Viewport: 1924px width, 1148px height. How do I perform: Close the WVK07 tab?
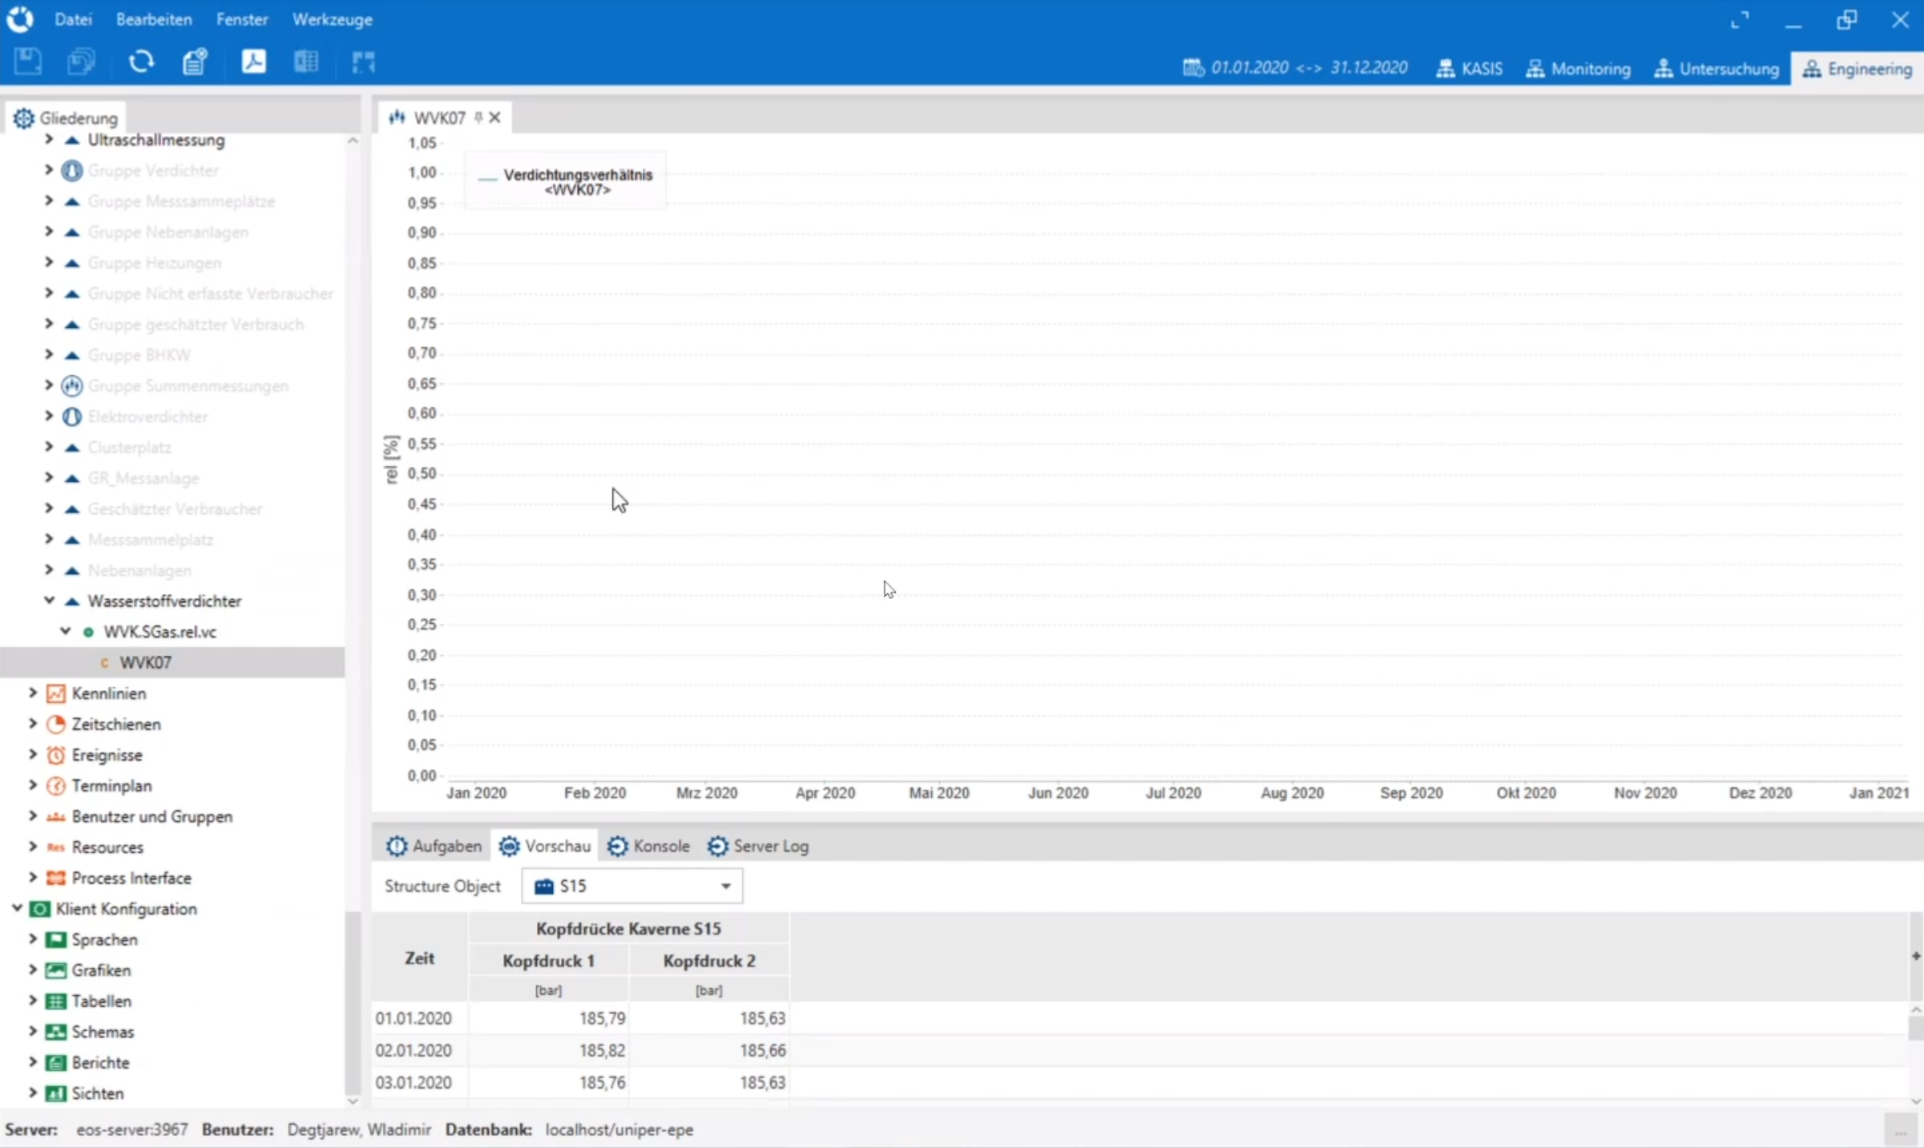(495, 118)
